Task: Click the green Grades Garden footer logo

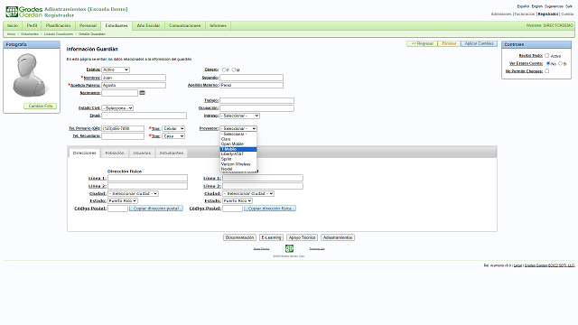Action: [x=289, y=249]
